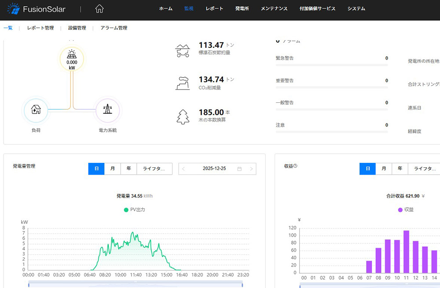Viewport: 440px width, 288px height.
Task: Click the coal cart savings icon
Action: point(183,50)
